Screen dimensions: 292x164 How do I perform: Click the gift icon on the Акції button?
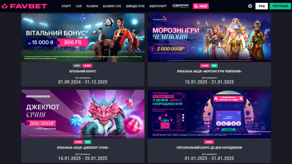[x=196, y=6]
